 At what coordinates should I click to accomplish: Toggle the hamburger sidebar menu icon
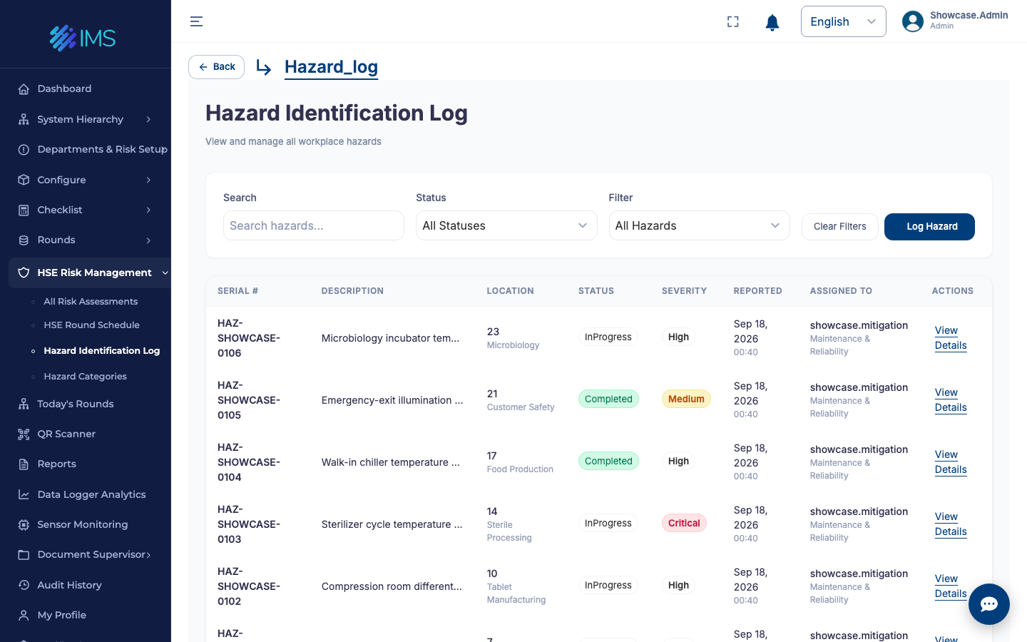(x=196, y=21)
